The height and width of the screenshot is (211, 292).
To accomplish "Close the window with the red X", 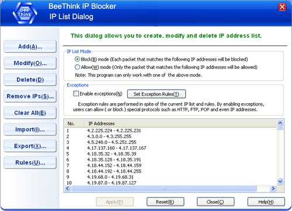I will coord(282,7).
